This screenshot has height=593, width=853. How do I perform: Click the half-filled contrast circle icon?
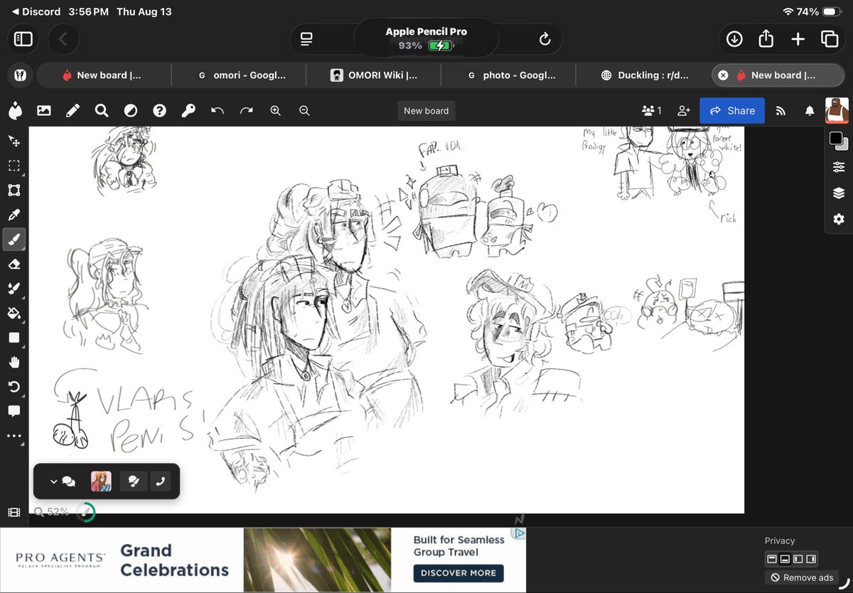[x=131, y=110]
